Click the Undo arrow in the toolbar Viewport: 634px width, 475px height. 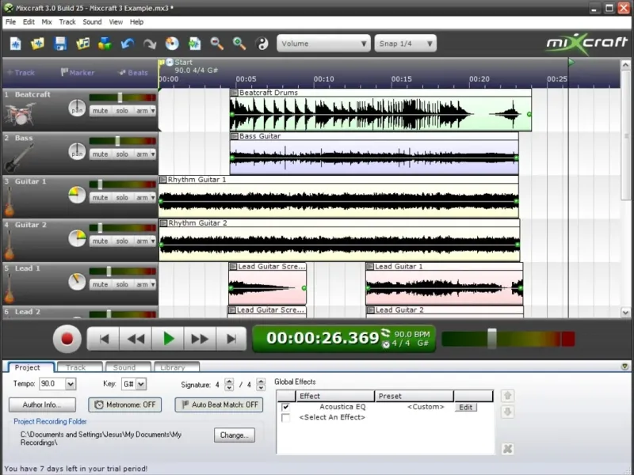(x=128, y=44)
